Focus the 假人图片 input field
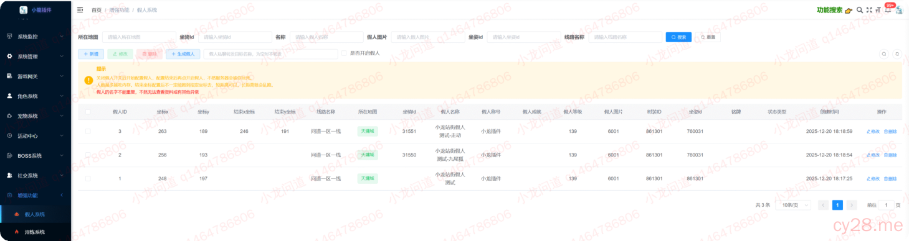909x241 pixels. (x=427, y=37)
